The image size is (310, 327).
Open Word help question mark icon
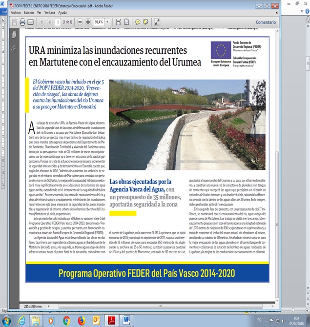point(307,11)
